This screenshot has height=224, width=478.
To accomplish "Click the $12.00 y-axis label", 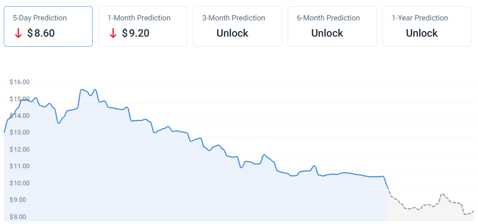I will click(20, 149).
